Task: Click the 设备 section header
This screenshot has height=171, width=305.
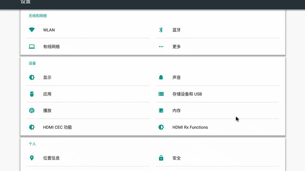Action: click(x=32, y=63)
